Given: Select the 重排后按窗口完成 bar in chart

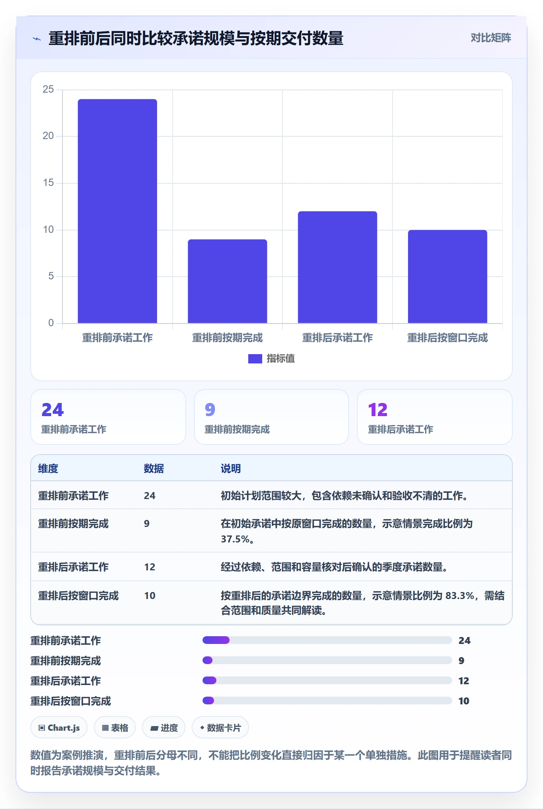Looking at the screenshot, I should 448,277.
